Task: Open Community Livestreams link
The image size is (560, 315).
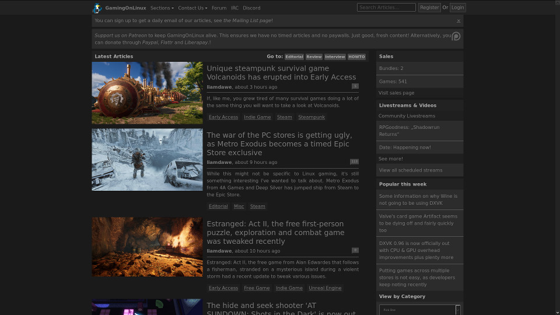Action: click(x=407, y=116)
